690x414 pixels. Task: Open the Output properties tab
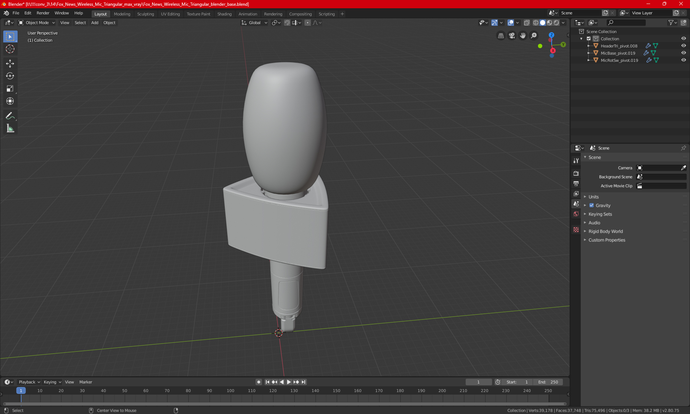pos(576,184)
